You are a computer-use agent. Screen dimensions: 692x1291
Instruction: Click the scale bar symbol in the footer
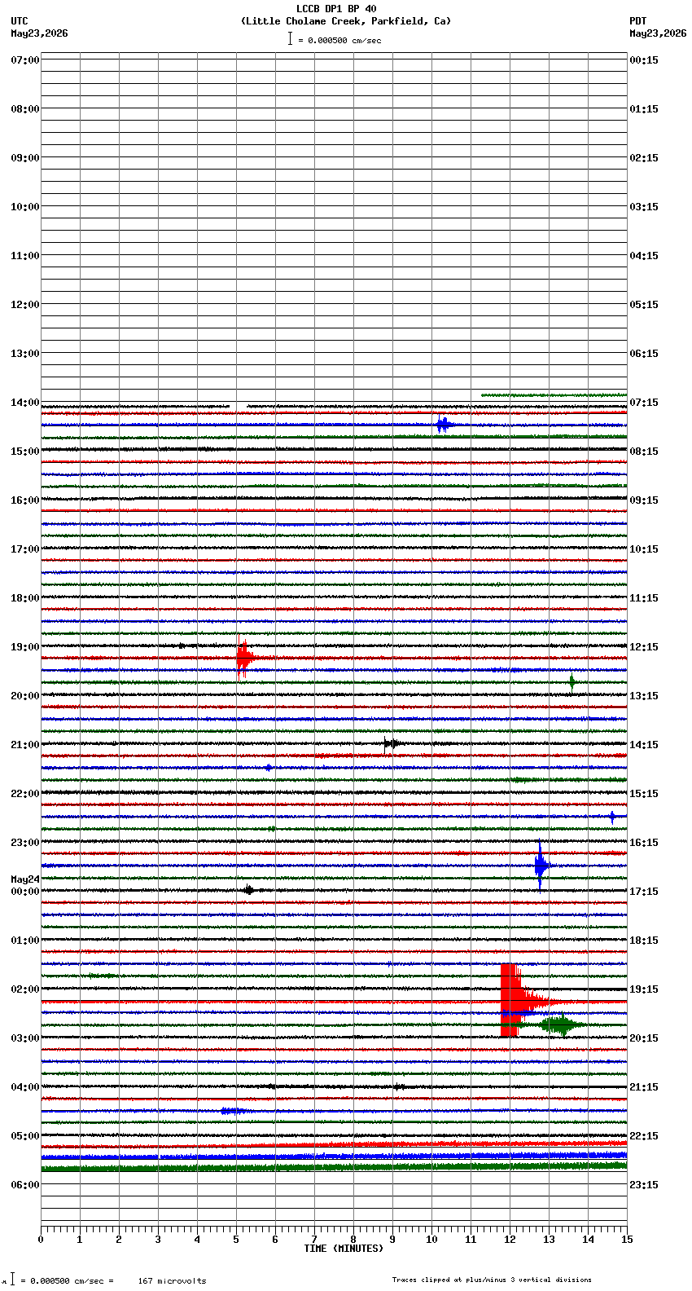point(12,1279)
